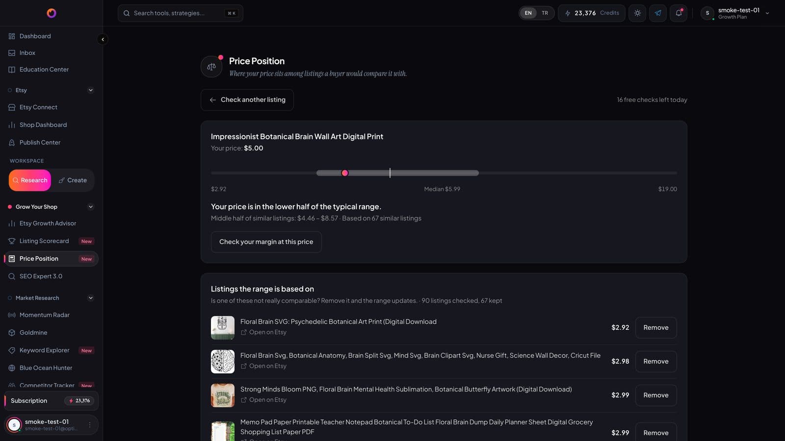Remove the Strong Minds Bloom PNG listing
This screenshot has height=441, width=785.
click(x=656, y=395)
